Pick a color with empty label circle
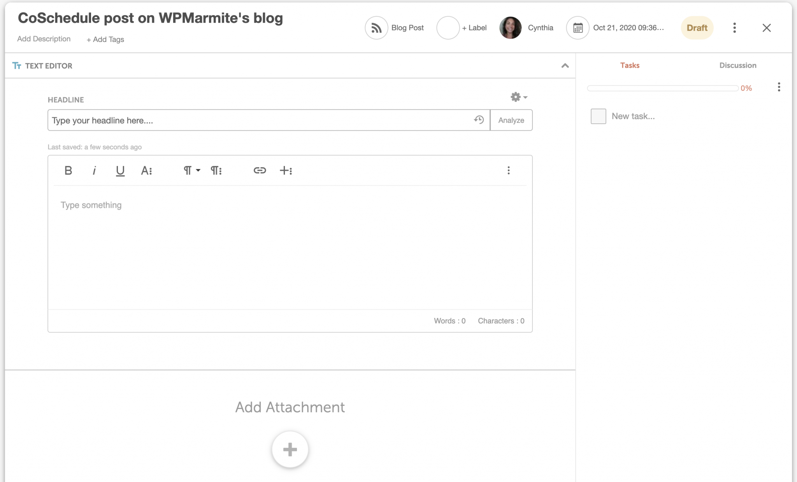The width and height of the screenshot is (797, 482). pyautogui.click(x=448, y=28)
